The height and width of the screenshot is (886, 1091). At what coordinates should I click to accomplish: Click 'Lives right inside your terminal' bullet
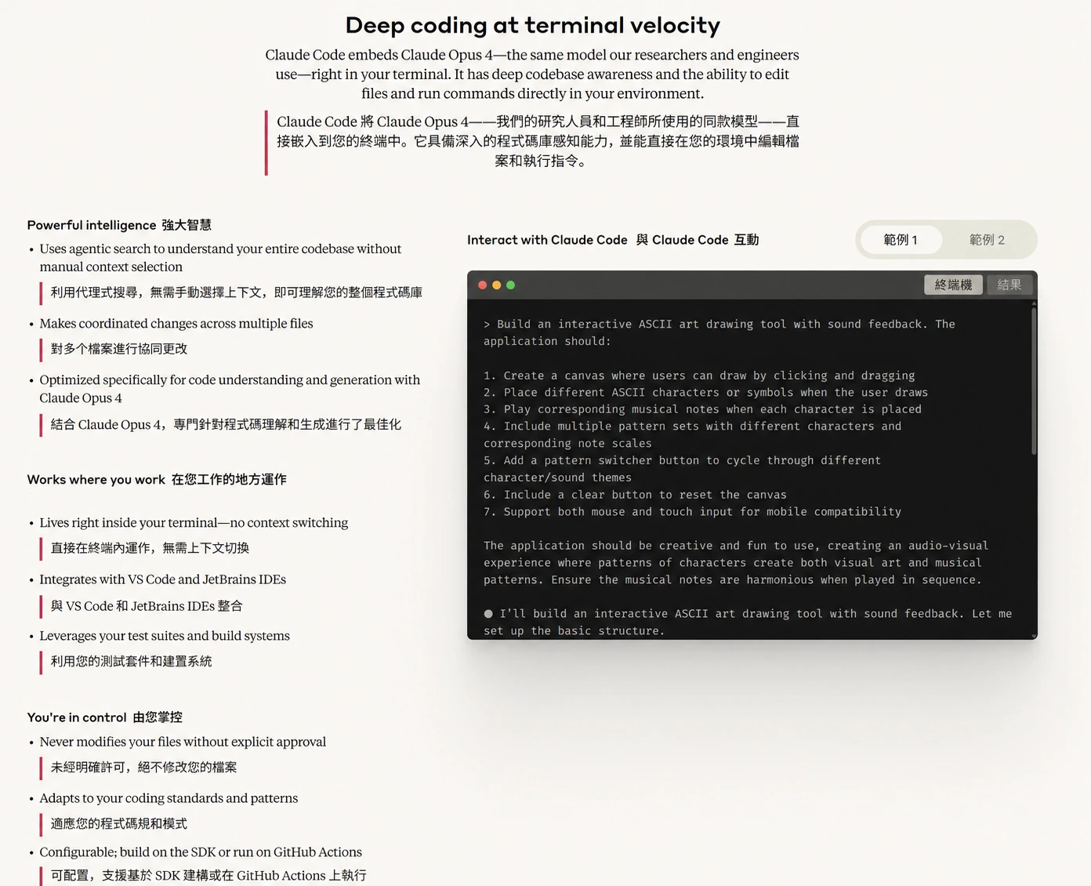pyautogui.click(x=194, y=522)
